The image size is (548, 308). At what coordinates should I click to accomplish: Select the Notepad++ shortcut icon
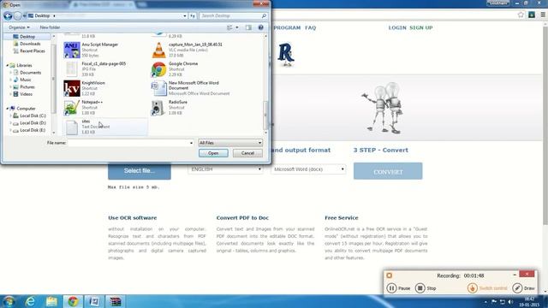(72, 108)
